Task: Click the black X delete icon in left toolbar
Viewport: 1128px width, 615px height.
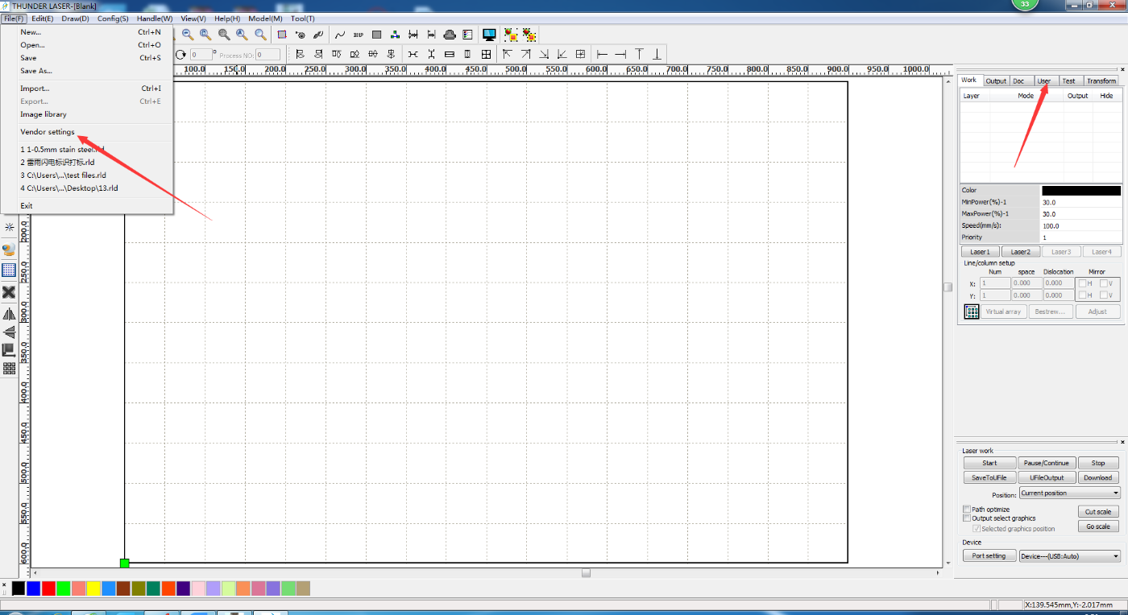Action: (9, 292)
